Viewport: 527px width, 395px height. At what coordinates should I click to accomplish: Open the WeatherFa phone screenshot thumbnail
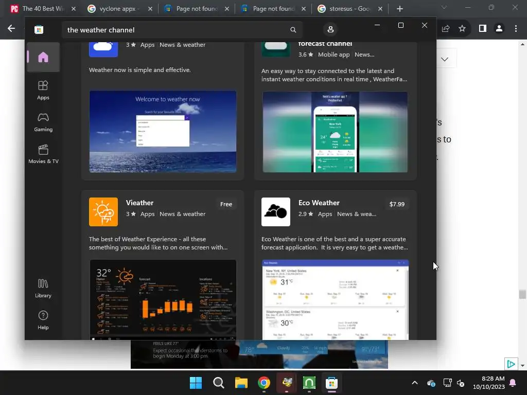click(x=335, y=132)
